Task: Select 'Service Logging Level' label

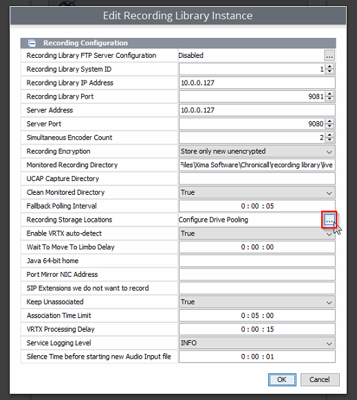Action: tap(59, 343)
